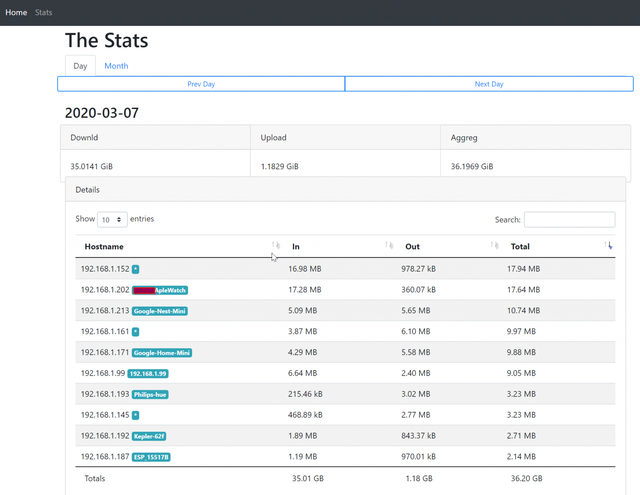This screenshot has height=495, width=640.
Task: Open Home in the navigation bar
Action: pyautogui.click(x=16, y=12)
